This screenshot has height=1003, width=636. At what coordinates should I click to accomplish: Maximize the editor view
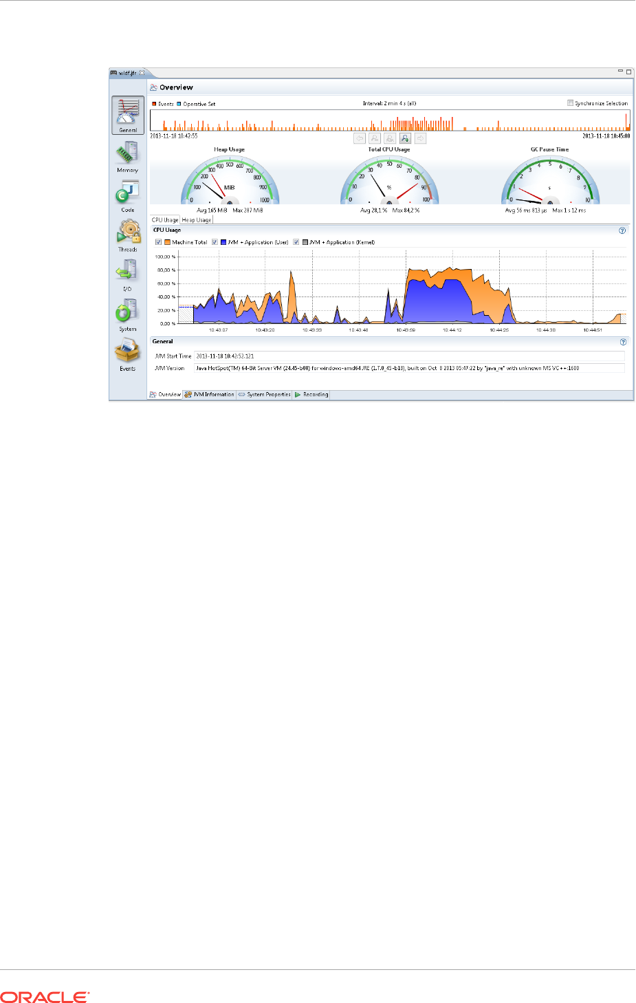pos(628,72)
